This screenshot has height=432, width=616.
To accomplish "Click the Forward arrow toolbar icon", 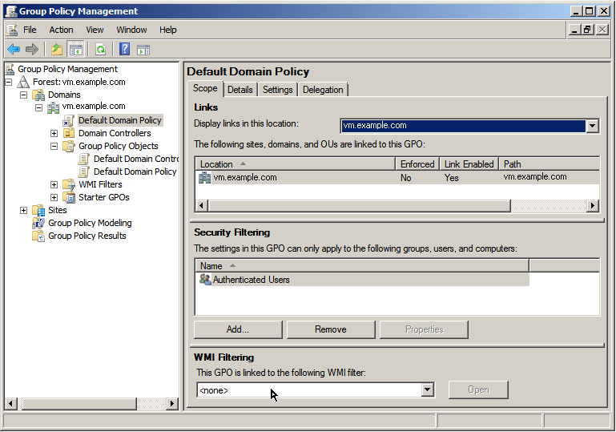I will click(x=32, y=50).
